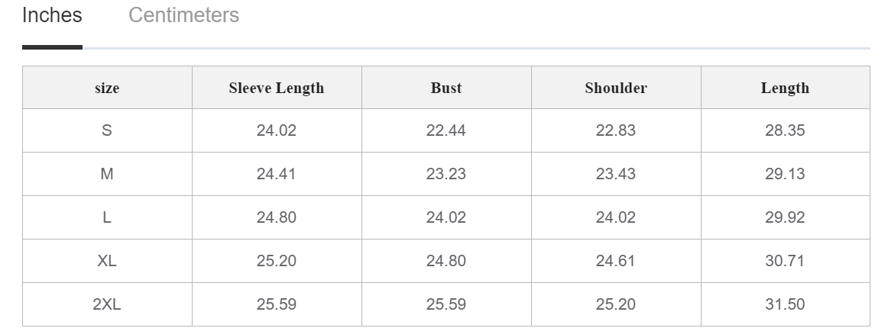The width and height of the screenshot is (888, 328).
Task: Select the 2XL size row label
Action: pos(107,304)
